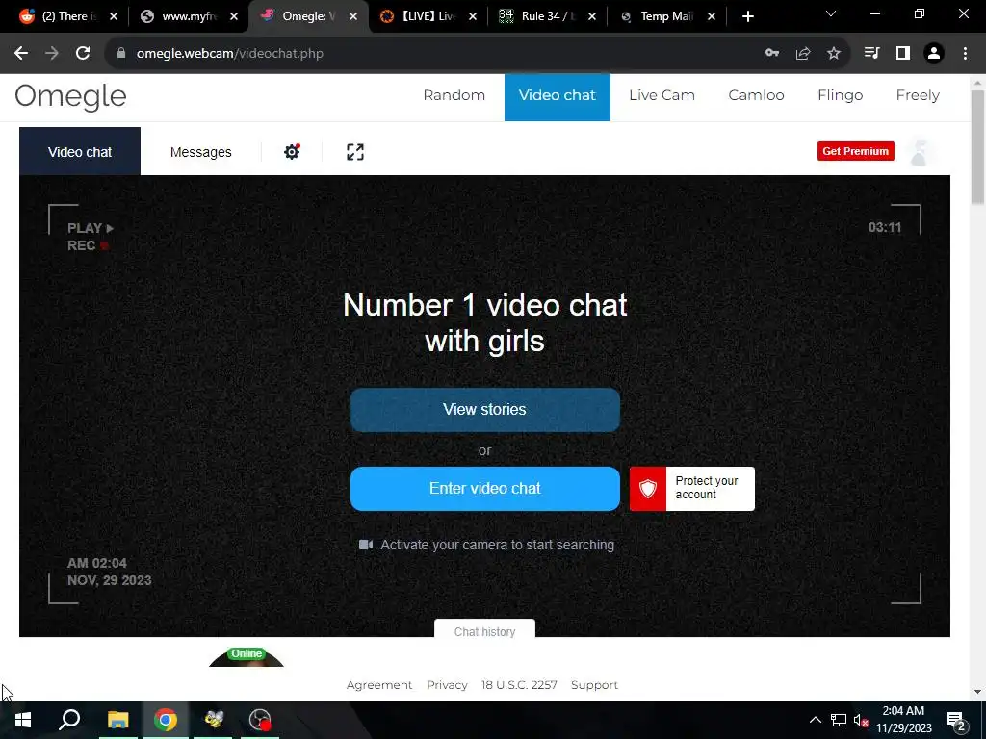986x739 pixels.
Task: Open the password key icon in address bar
Action: pyautogui.click(x=772, y=54)
